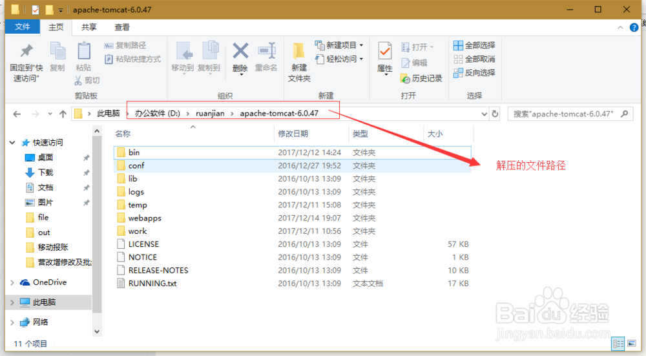Click the Cut scissors (剪切) button

[87, 80]
